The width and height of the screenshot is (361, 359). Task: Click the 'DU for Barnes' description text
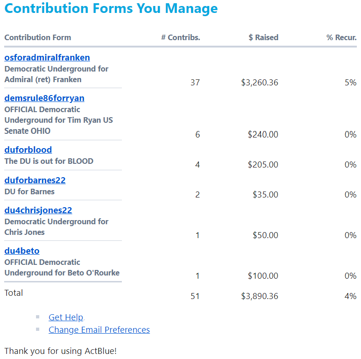pyautogui.click(x=30, y=191)
